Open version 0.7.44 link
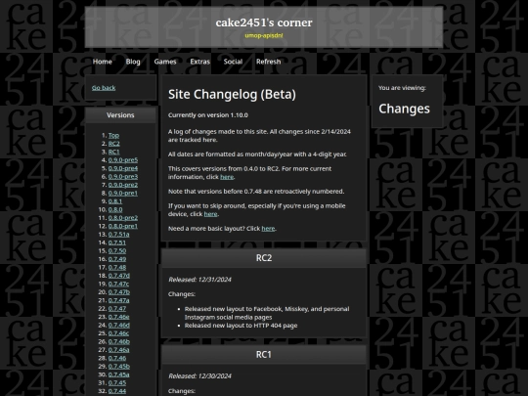This screenshot has height=396, width=528. (117, 391)
